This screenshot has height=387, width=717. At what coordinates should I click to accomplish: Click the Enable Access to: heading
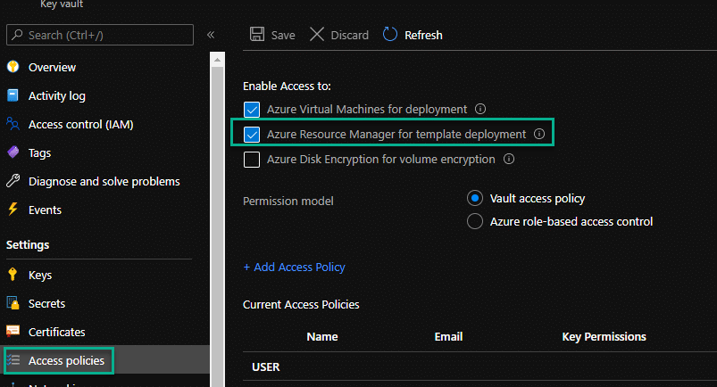pos(287,86)
